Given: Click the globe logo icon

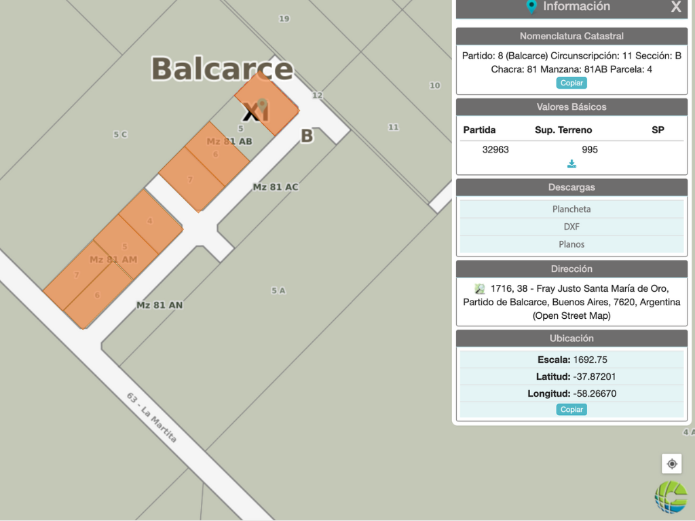Looking at the screenshot, I should pos(671,497).
